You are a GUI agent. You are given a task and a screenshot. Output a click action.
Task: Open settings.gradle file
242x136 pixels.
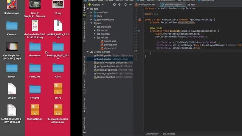click(113, 74)
